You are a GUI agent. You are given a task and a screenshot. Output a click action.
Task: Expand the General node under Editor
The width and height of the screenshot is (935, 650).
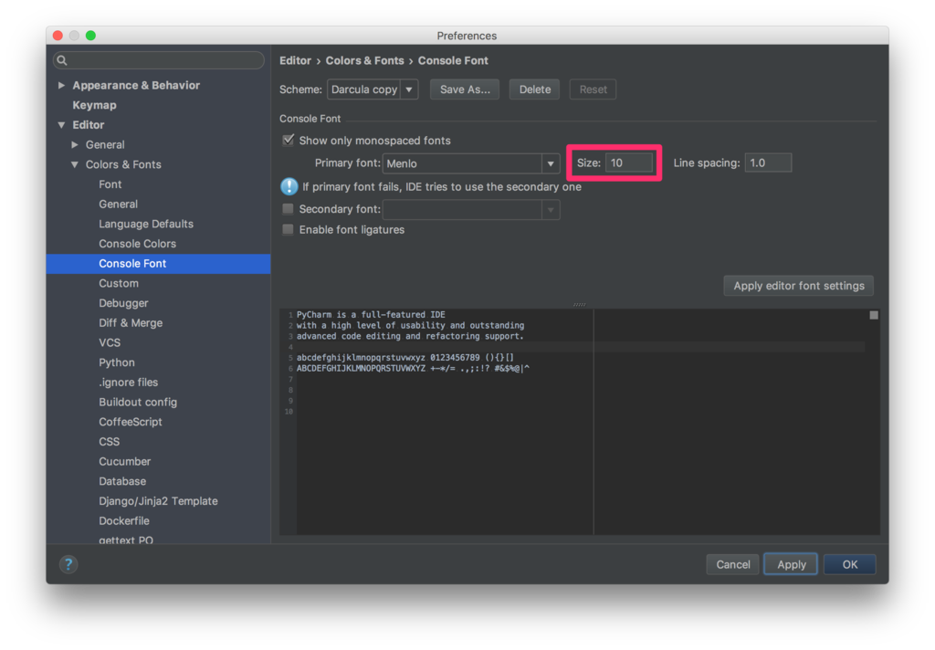pos(75,144)
